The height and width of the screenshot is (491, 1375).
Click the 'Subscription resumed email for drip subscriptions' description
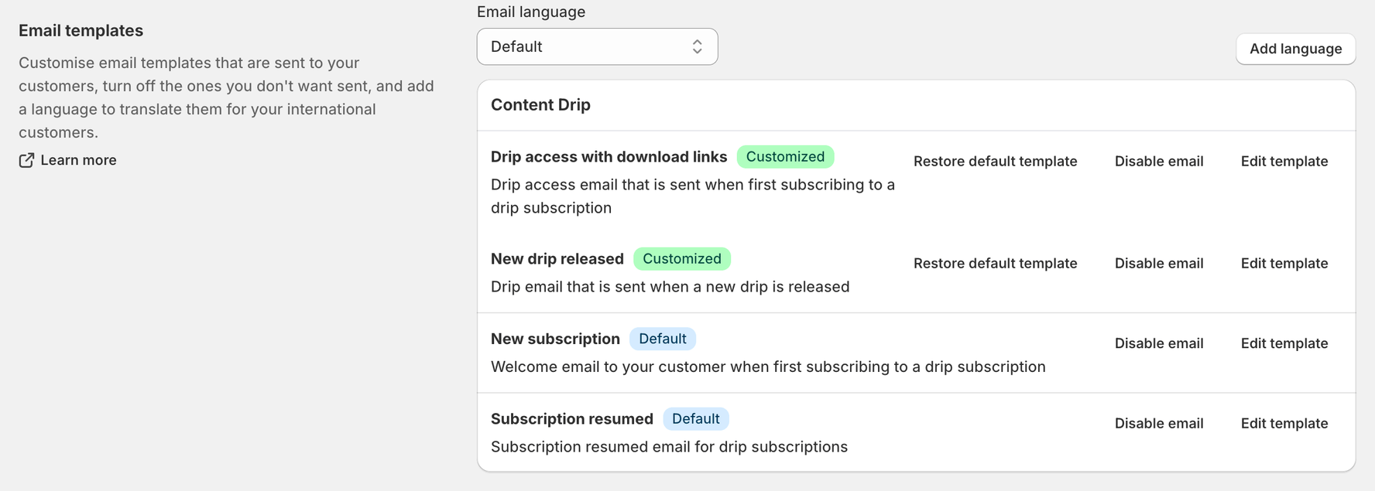669,447
